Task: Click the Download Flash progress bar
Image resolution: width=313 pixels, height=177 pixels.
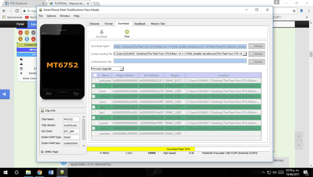Action: coord(178,149)
